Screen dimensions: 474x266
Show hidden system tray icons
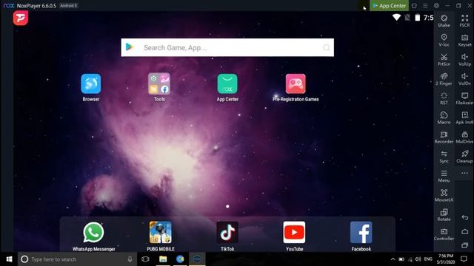tap(393, 259)
